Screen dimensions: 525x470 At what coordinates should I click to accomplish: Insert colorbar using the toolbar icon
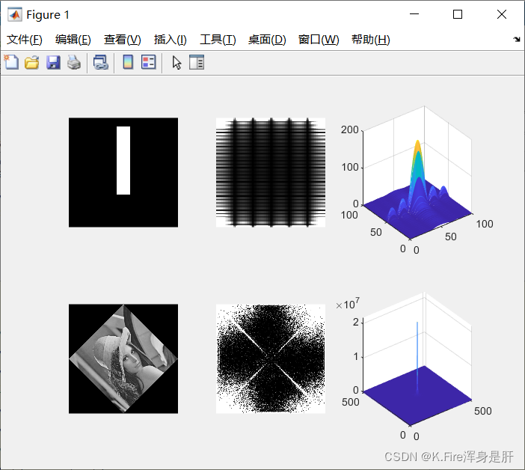pos(128,62)
